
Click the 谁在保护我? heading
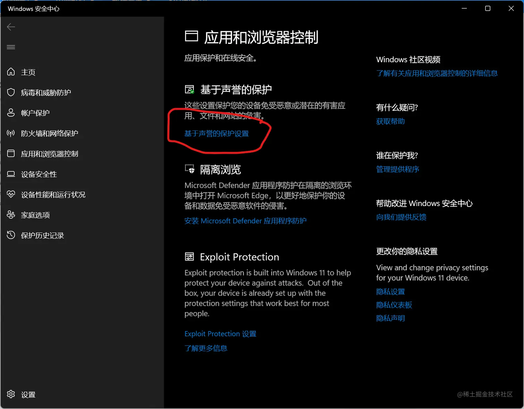pyautogui.click(x=397, y=155)
